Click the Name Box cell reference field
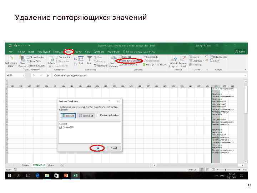Viewport: 257px width, 193px height. coord(15,75)
